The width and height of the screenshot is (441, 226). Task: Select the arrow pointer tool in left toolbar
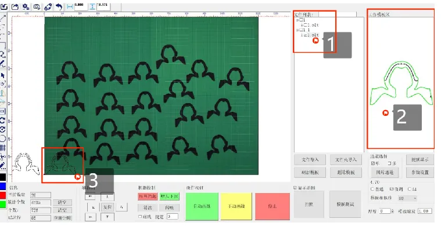coord(3,75)
